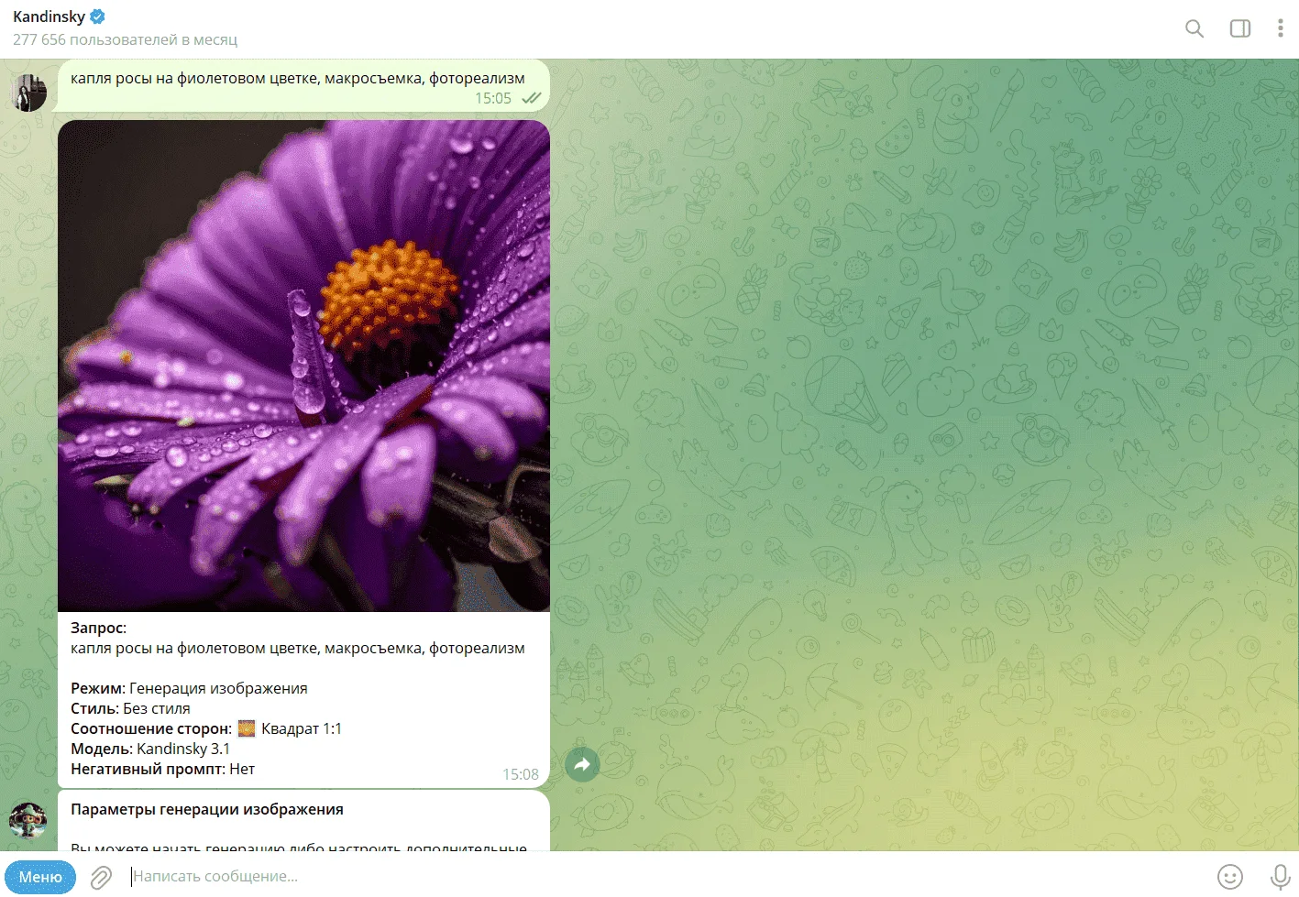This screenshot has height=897, width=1299.
Task: Click the sent prompt message bubble
Action: coord(303,86)
